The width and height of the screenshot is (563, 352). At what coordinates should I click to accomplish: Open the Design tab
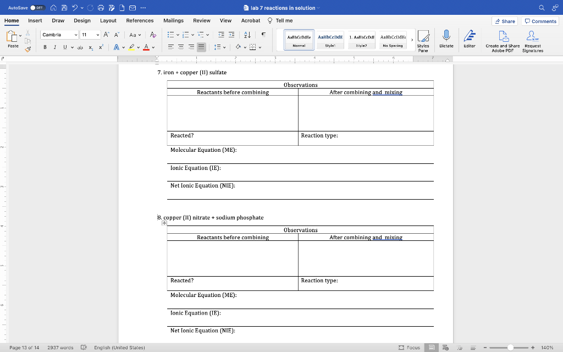click(x=82, y=20)
